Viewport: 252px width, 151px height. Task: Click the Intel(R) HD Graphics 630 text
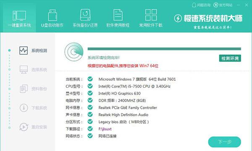[x=119, y=93]
